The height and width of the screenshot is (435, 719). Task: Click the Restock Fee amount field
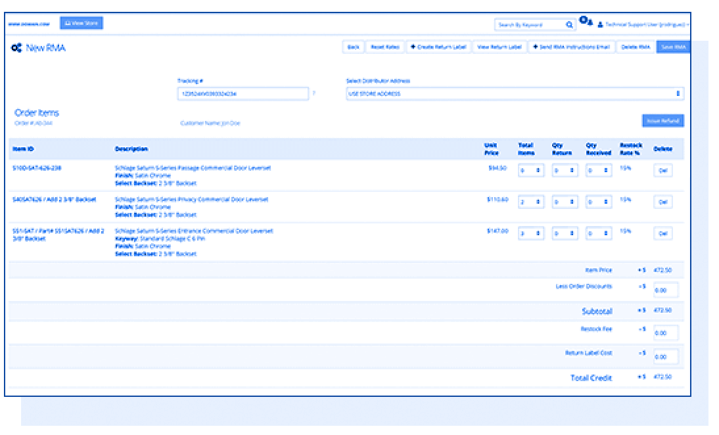(x=666, y=333)
